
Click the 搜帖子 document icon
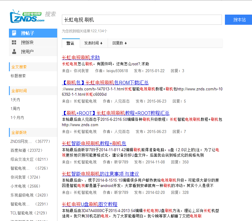point(14,33)
